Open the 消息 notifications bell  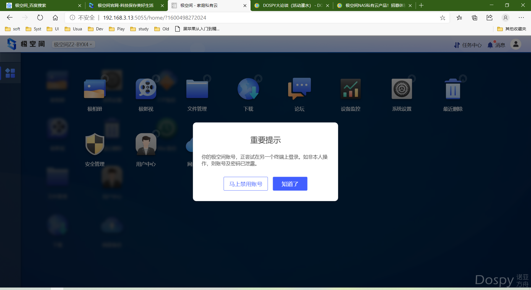pos(496,45)
